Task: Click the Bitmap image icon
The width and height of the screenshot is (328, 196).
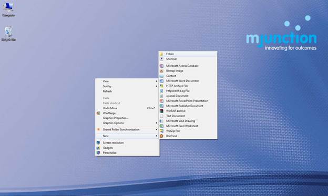Action: (x=161, y=71)
